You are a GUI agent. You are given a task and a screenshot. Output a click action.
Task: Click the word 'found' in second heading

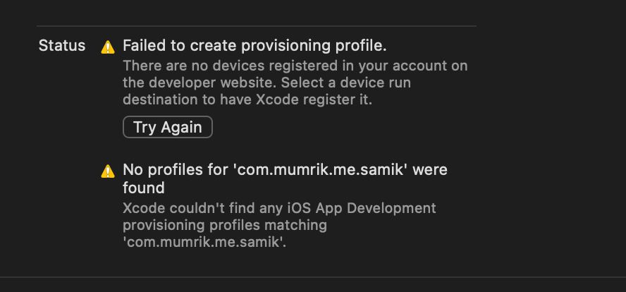click(x=144, y=188)
